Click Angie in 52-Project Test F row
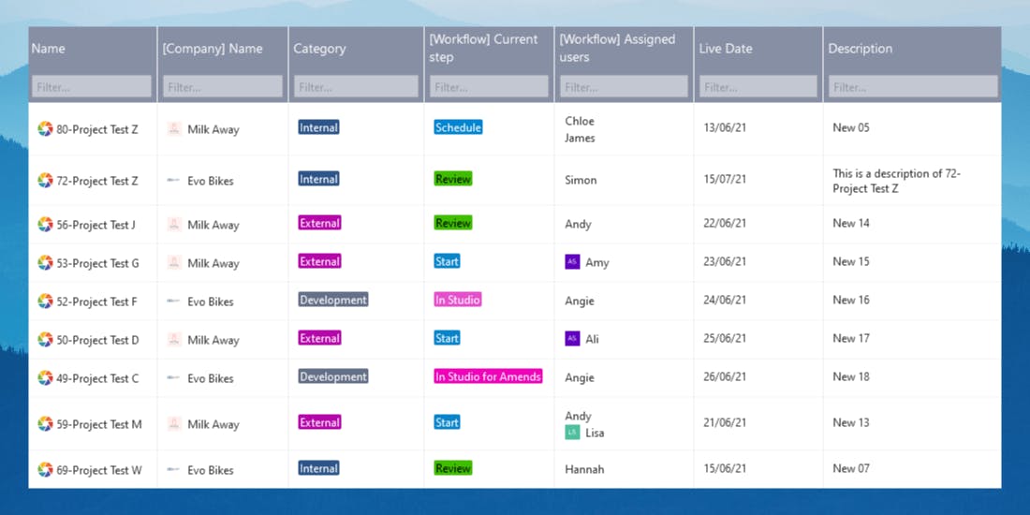This screenshot has width=1030, height=515. [580, 301]
